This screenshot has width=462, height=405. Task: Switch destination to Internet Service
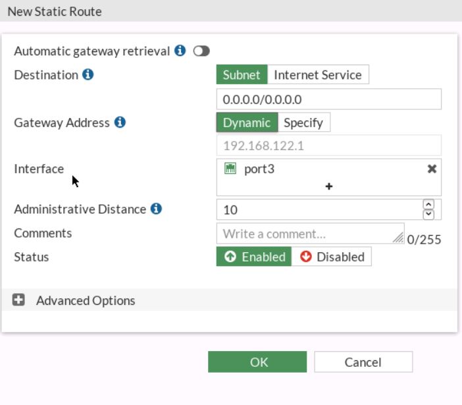(318, 74)
